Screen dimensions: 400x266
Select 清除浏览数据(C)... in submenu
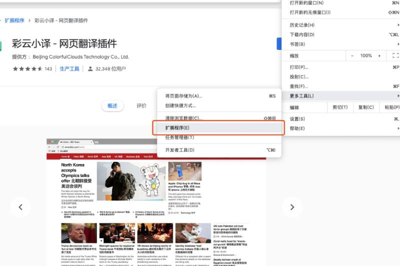pyautogui.click(x=219, y=118)
